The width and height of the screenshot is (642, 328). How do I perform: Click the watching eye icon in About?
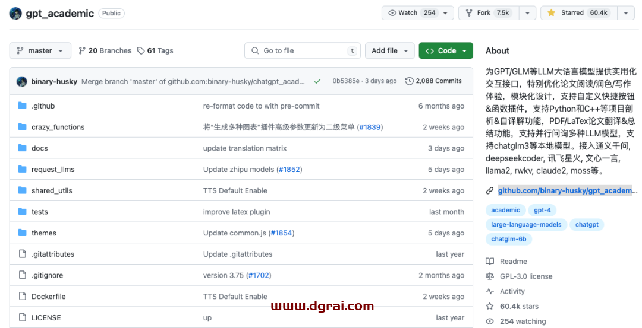tap(490, 321)
